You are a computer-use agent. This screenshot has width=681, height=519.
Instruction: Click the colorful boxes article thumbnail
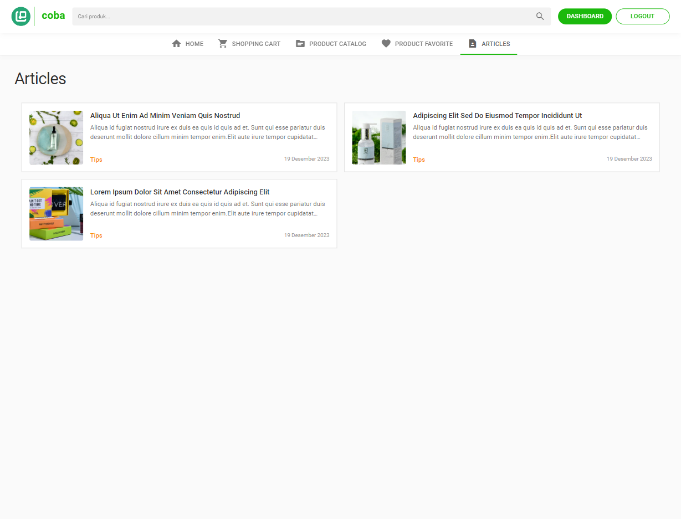pos(56,214)
